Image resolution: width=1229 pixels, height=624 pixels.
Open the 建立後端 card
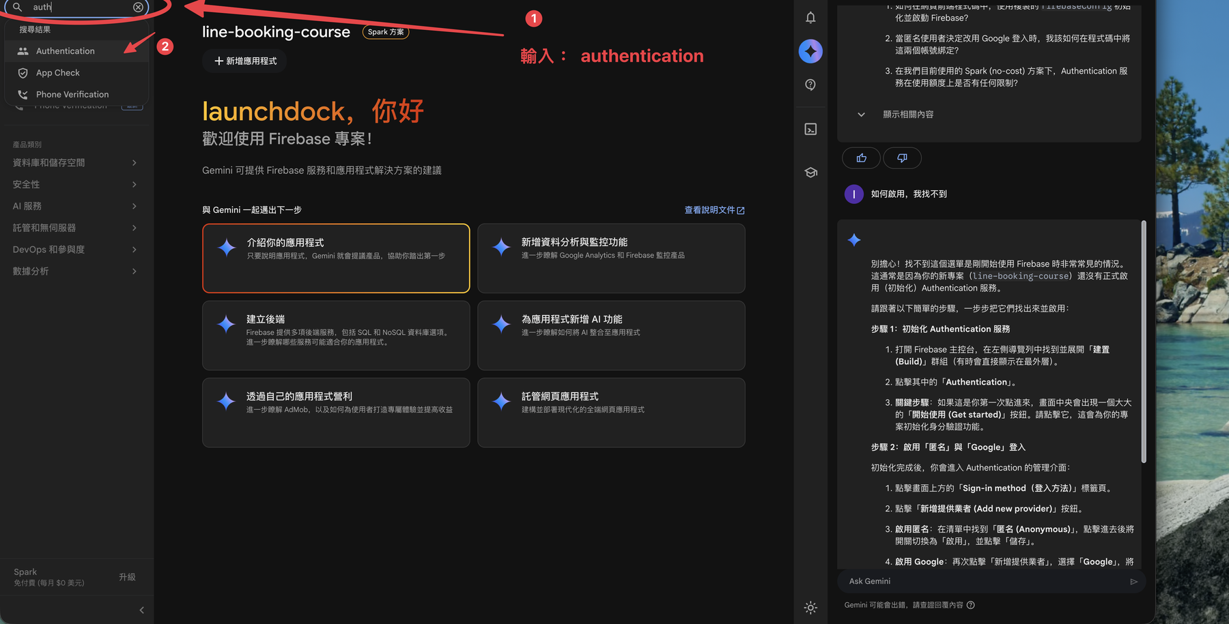[x=336, y=336]
